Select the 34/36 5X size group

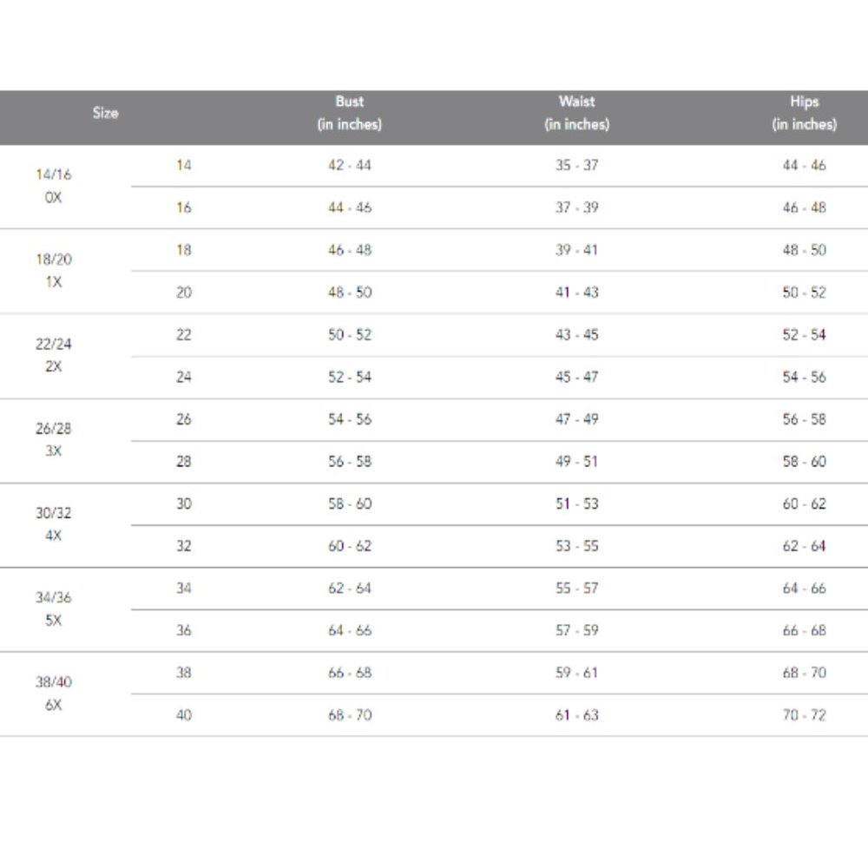[54, 609]
